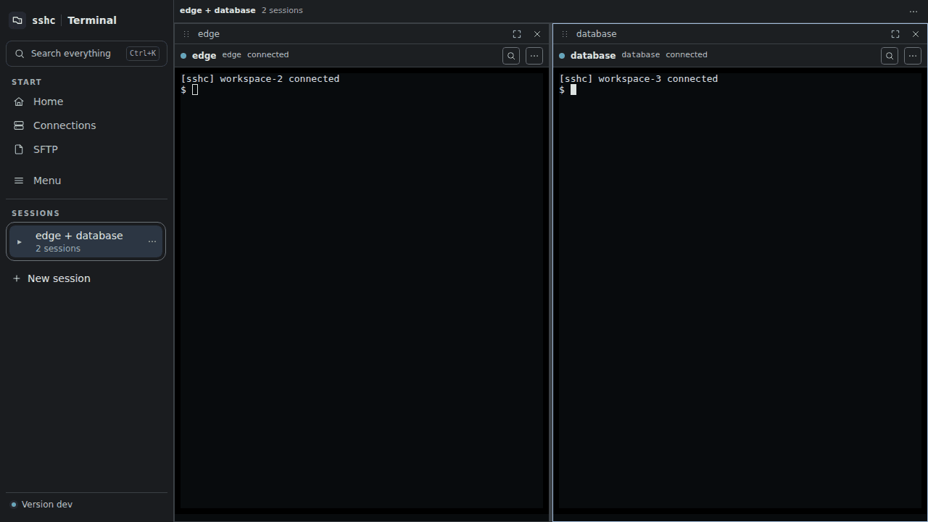Grab the database pane drag handle

point(565,34)
